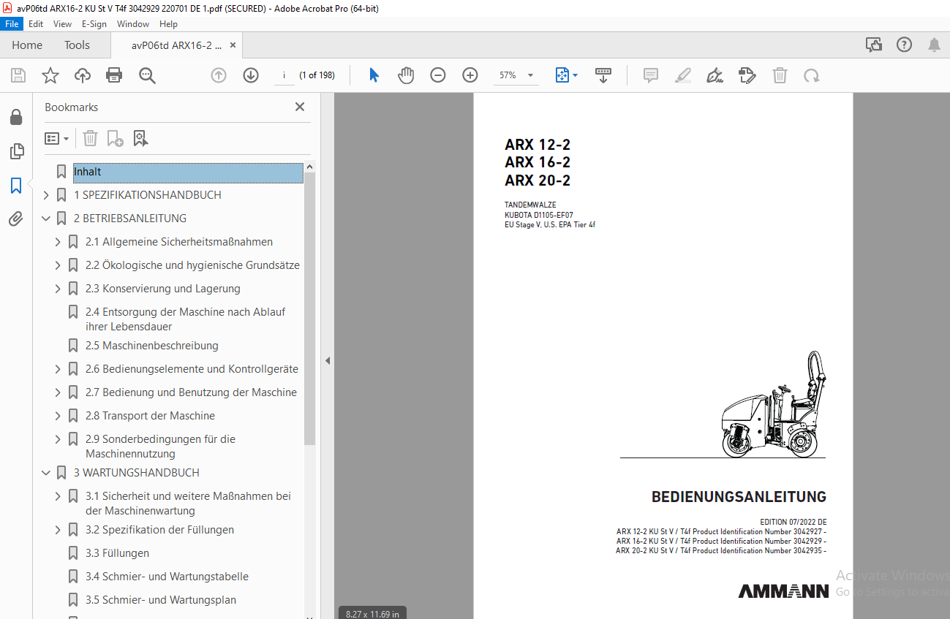
Task: Click the stamp tool icon
Action: click(747, 75)
